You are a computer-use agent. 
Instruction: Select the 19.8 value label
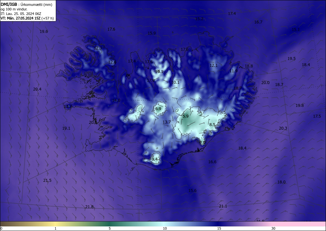pos(300,106)
